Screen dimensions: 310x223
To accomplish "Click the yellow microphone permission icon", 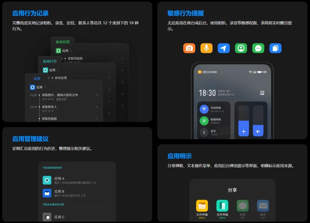I will 206,48.
